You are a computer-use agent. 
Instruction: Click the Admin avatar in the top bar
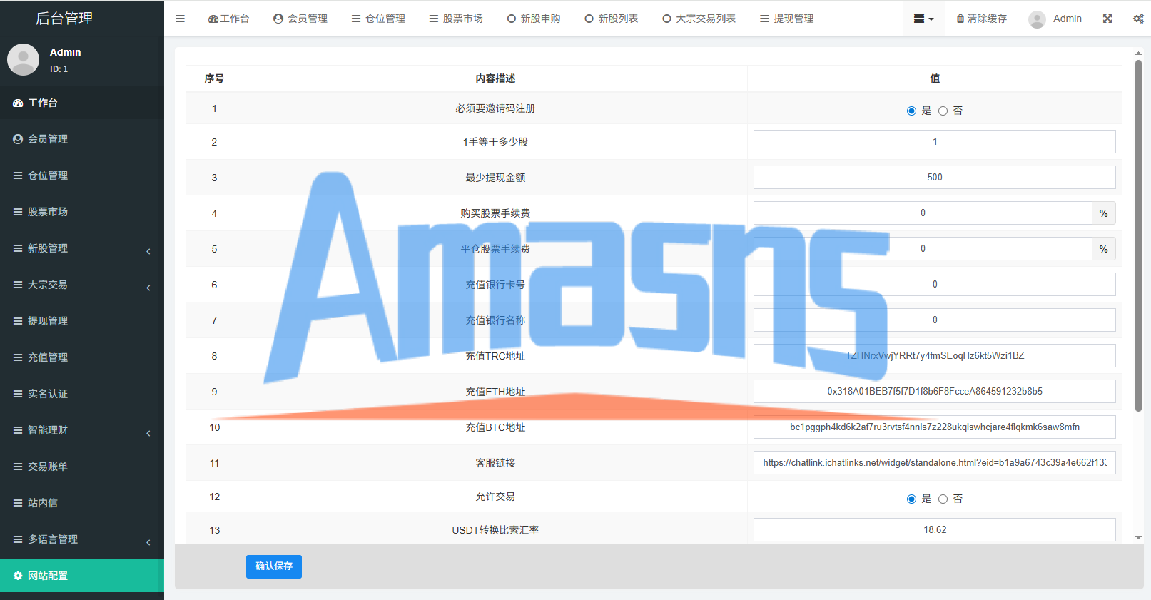[1037, 19]
